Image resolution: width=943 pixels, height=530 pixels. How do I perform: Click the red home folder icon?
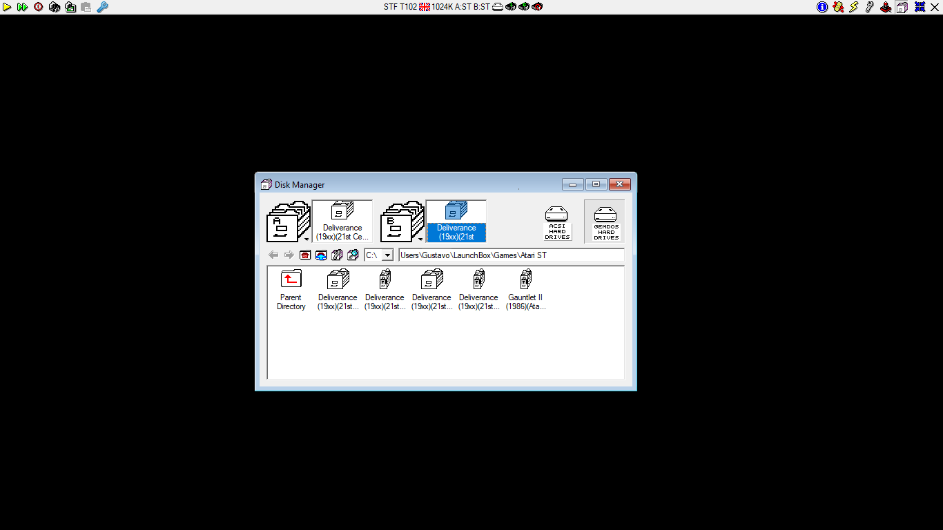305,255
